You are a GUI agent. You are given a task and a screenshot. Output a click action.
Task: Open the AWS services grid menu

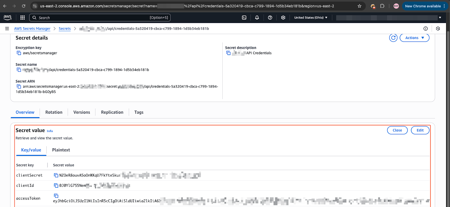pyautogui.click(x=22, y=17)
